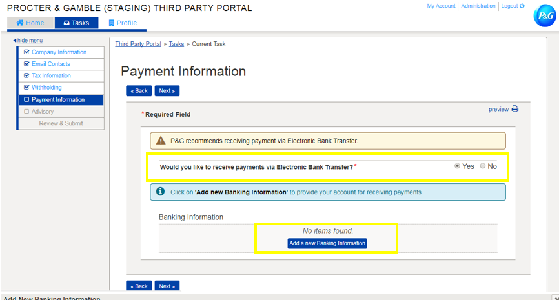559x300 pixels.
Task: Click the No items found text
Action: click(328, 230)
